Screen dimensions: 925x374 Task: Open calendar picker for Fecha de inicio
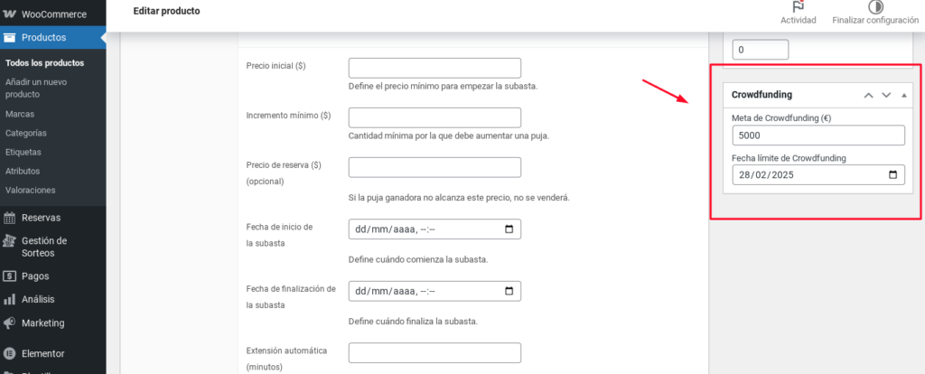pos(509,229)
